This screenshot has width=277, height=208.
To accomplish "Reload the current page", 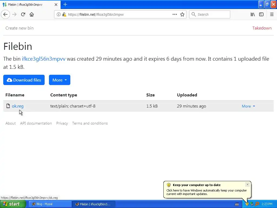I will coord(23,14).
